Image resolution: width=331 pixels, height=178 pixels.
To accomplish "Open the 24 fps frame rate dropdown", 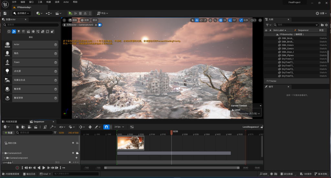I will click(x=119, y=127).
